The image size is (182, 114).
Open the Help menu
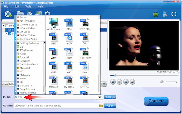40,6
